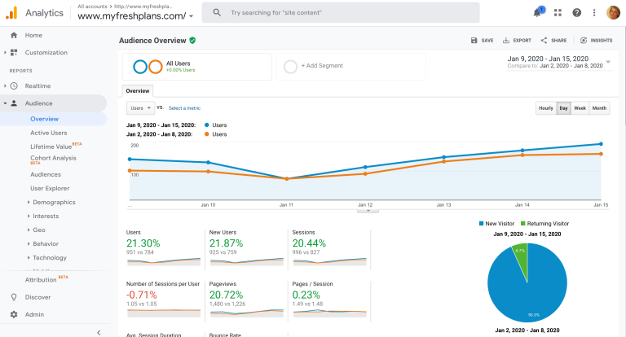626x337 pixels.
Task: Click the EXPORT button label
Action: 522,40
